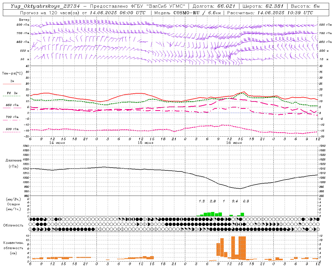Click the 1.3 three-hour precipitation value
333x266 pixels.
click(x=202, y=201)
